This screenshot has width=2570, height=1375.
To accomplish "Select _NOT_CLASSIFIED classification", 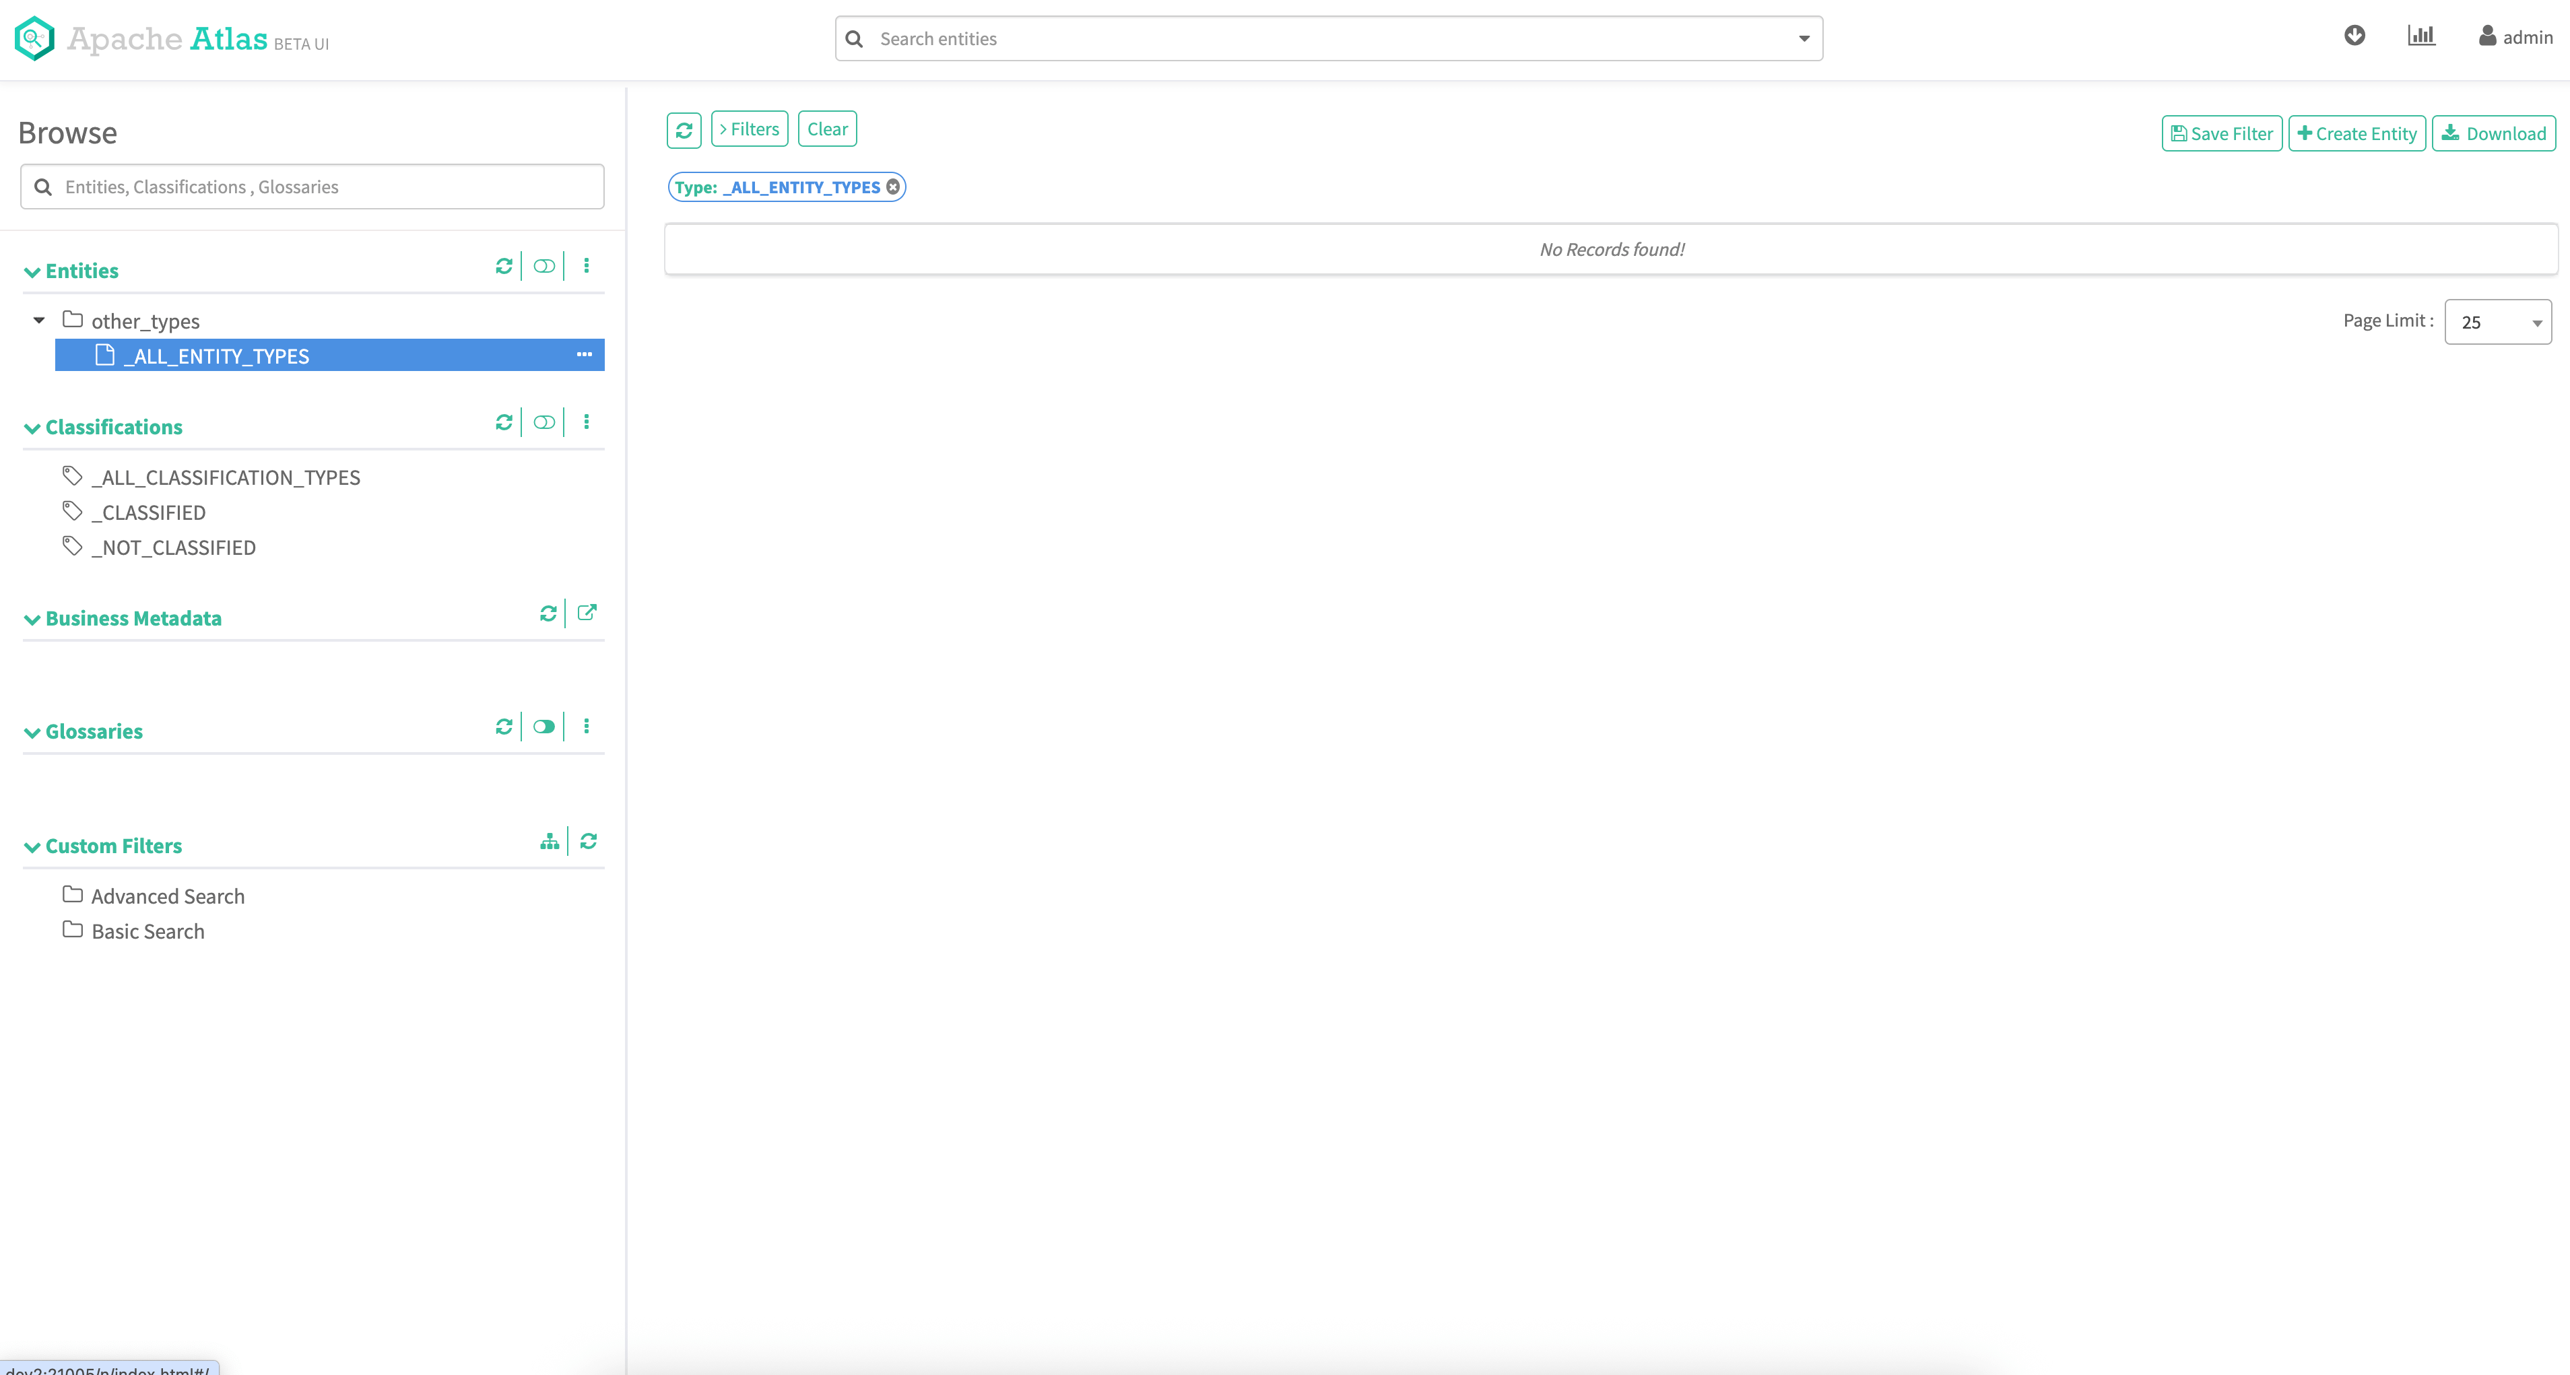I will [174, 548].
